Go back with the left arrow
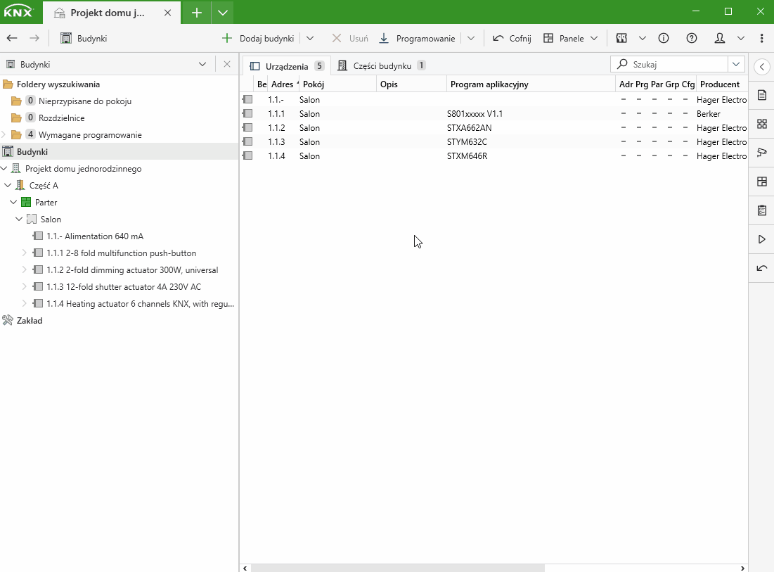774x572 pixels. (12, 39)
